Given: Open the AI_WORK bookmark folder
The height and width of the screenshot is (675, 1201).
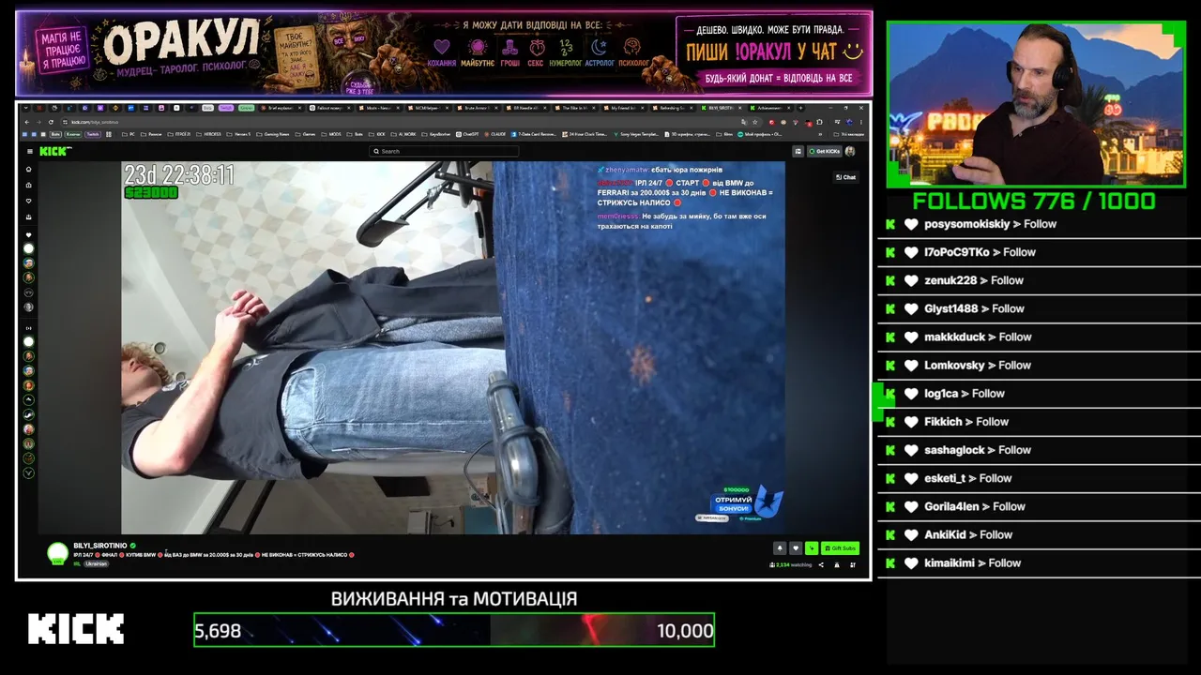Looking at the screenshot, I should [403, 134].
